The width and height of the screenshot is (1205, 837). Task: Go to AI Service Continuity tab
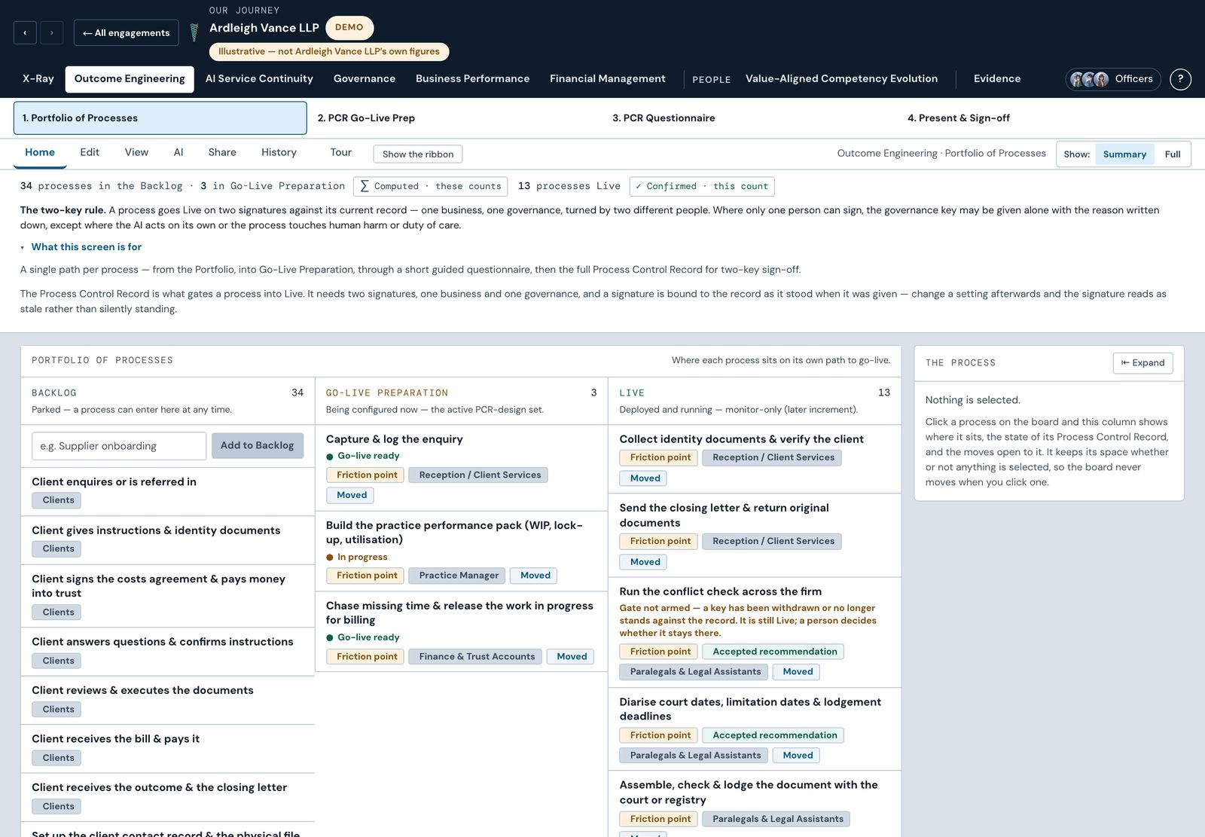pyautogui.click(x=259, y=79)
